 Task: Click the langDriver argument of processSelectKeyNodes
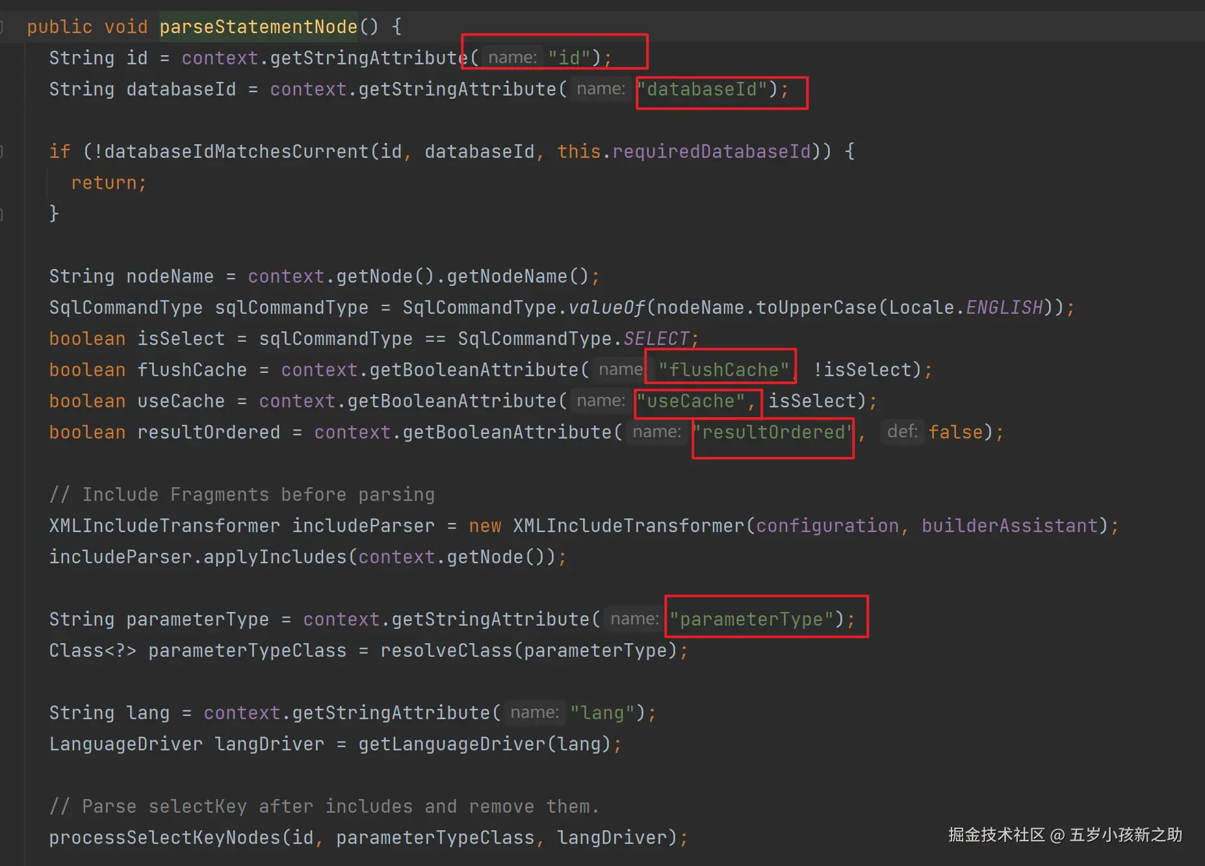(612, 837)
